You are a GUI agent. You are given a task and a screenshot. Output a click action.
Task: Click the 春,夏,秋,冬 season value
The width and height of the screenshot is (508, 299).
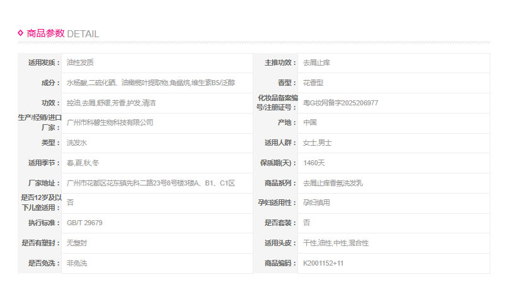(x=83, y=163)
